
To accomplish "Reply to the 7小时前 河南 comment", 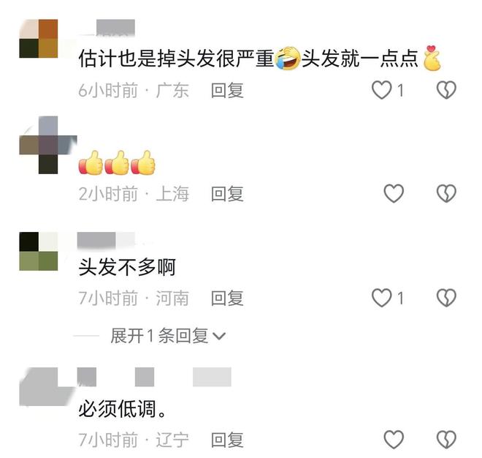I will tap(227, 299).
